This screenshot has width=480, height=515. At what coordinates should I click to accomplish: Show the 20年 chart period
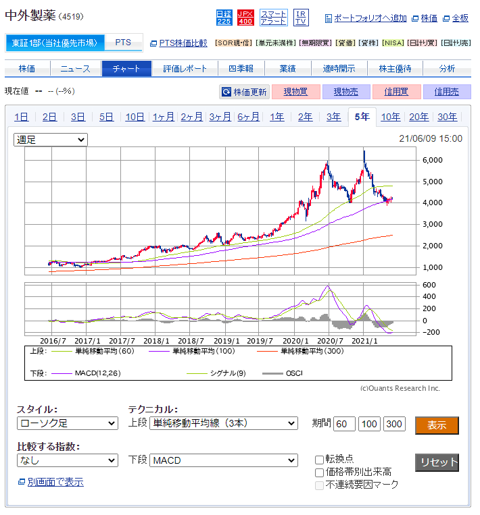coord(418,117)
